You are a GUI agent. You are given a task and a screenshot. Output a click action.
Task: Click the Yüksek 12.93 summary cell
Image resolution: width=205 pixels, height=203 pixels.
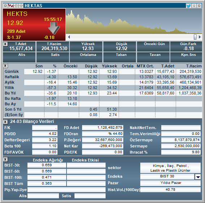pyautogui.click(x=86, y=47)
